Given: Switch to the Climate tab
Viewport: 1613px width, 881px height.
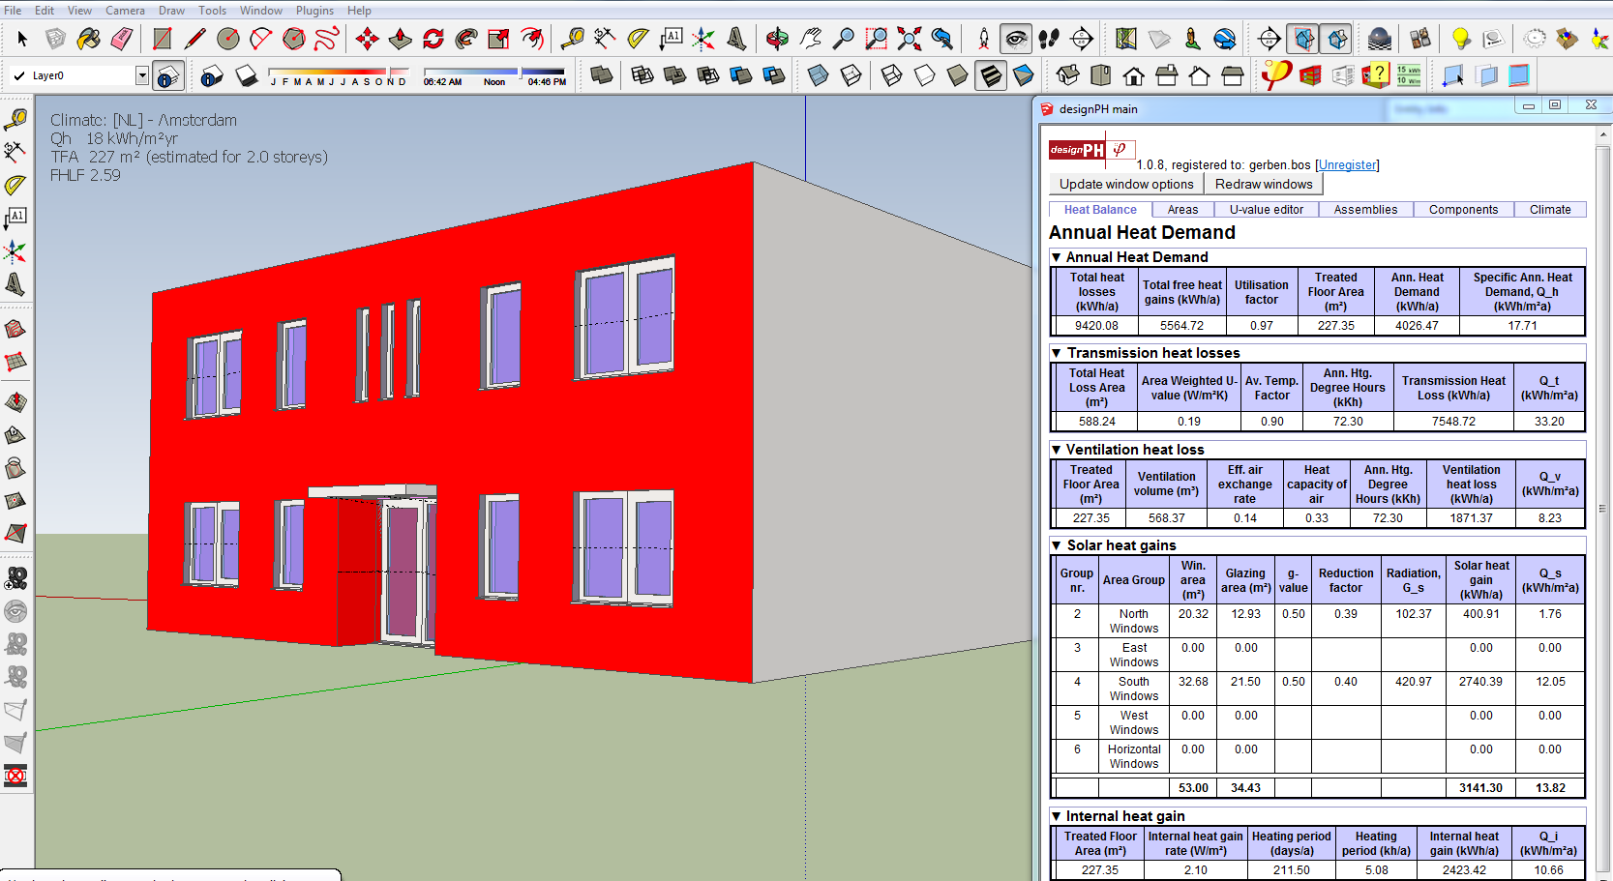Looking at the screenshot, I should click(1550, 210).
